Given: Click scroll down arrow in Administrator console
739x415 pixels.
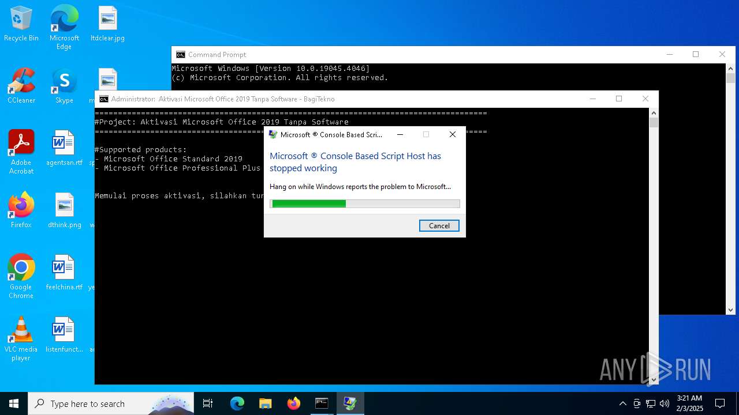Looking at the screenshot, I should pyautogui.click(x=654, y=379).
